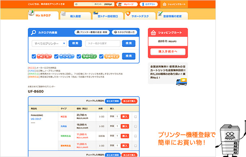Toggle the green 現物再生品 filter checkbox
The width and height of the screenshot is (246, 157).
pyautogui.click(x=79, y=56)
